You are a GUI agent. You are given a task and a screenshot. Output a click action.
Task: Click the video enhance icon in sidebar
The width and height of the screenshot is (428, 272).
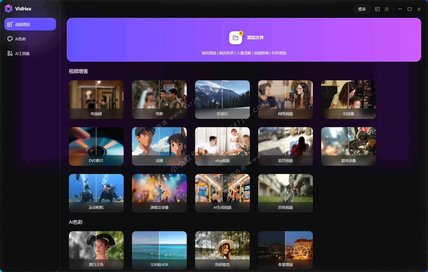click(x=10, y=24)
